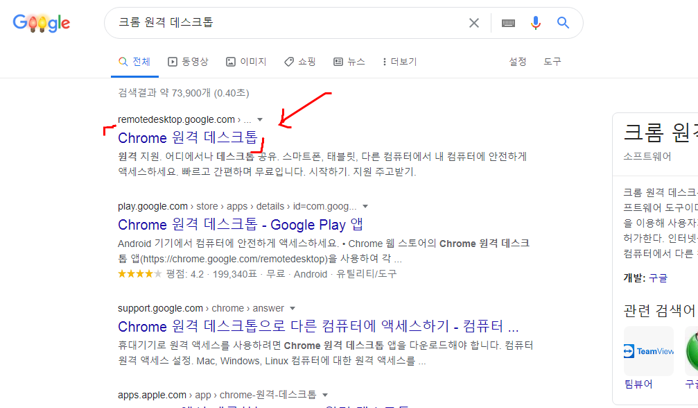Click the 팀뷰어 related search label
The width and height of the screenshot is (698, 408).
(638, 384)
